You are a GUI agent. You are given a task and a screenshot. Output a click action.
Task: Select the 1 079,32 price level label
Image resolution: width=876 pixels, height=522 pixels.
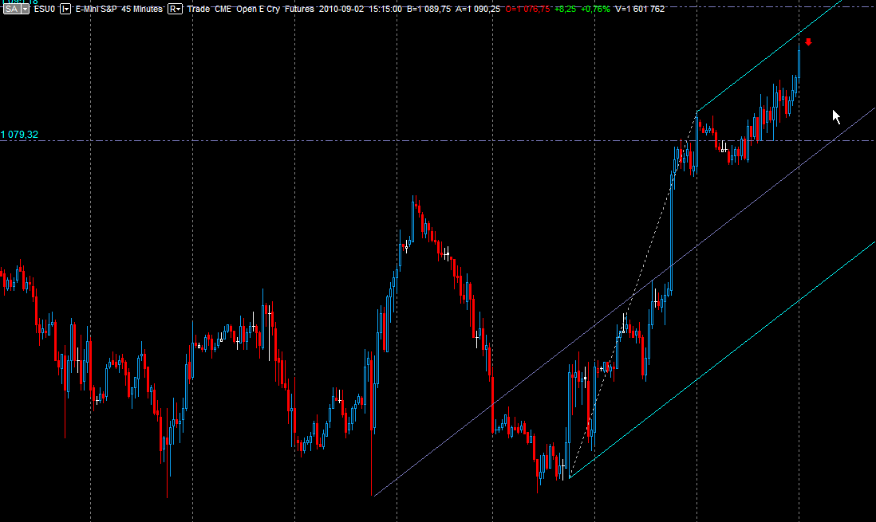pos(20,135)
